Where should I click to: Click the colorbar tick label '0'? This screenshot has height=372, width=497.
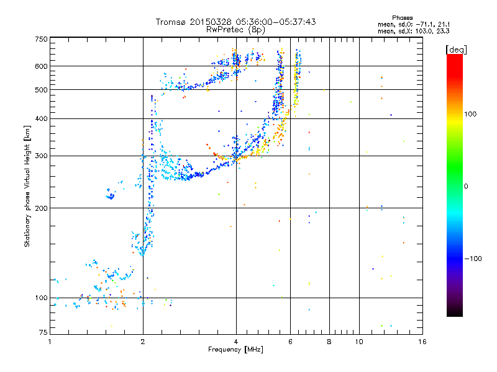point(466,187)
